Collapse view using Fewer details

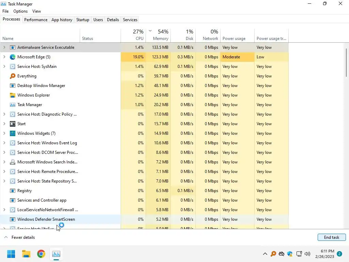pyautogui.click(x=19, y=237)
